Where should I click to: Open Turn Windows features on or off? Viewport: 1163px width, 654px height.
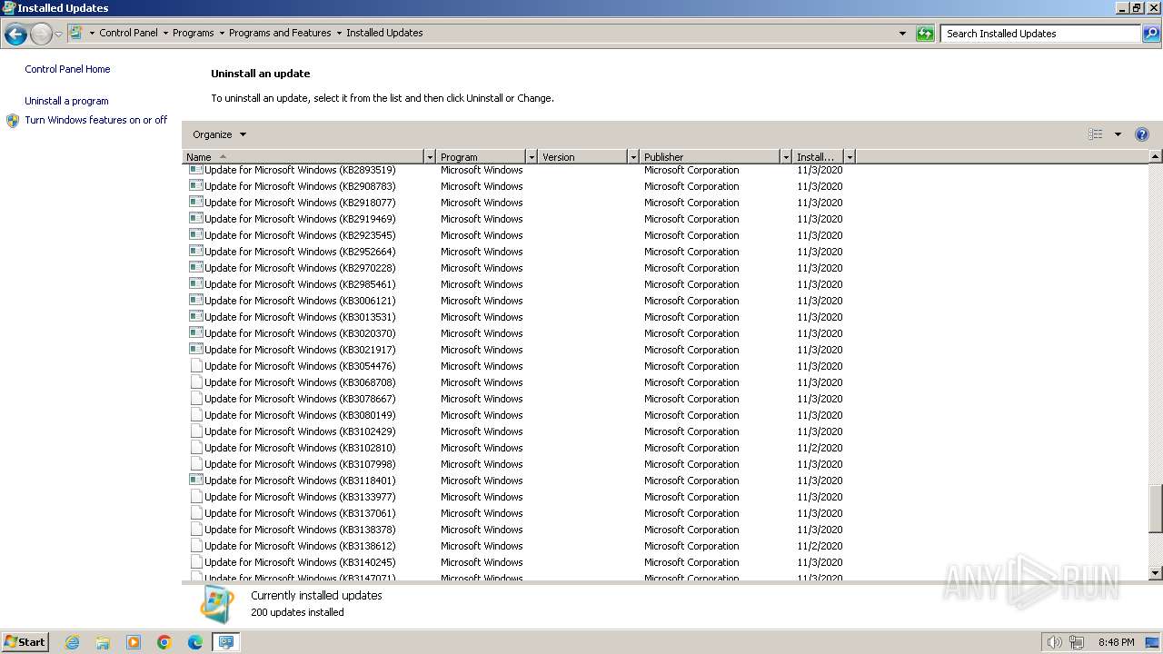coord(96,120)
